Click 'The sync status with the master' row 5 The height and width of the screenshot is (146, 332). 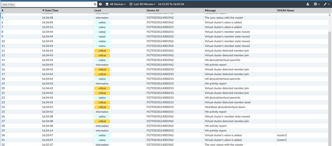[x=224, y=18]
